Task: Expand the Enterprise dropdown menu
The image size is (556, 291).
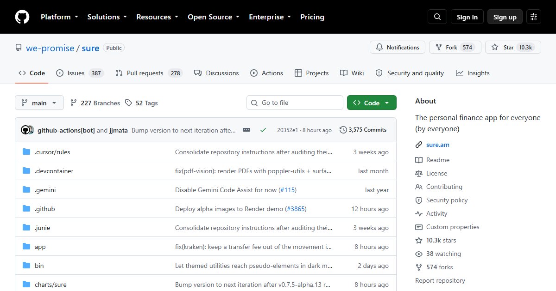Action: click(x=270, y=17)
